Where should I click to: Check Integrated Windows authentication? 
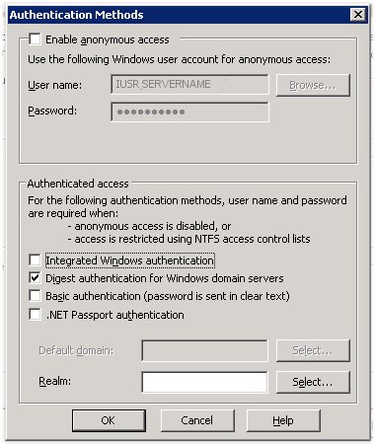pos(35,260)
